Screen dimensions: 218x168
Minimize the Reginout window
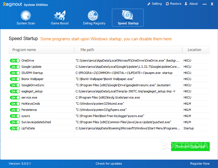[x=204, y=4]
